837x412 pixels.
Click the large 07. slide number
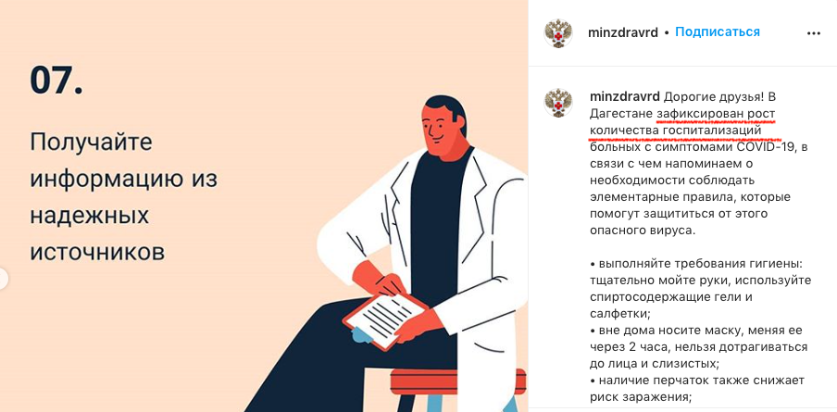click(56, 80)
